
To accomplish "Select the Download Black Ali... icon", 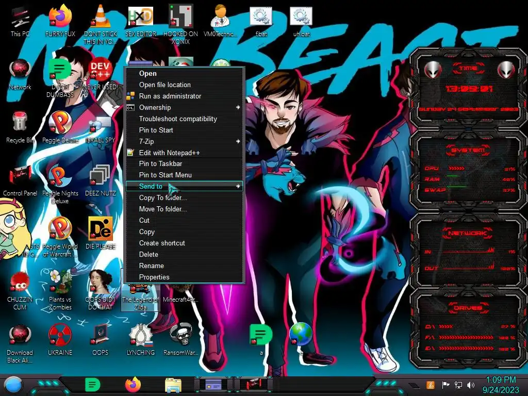I will click(x=20, y=343).
